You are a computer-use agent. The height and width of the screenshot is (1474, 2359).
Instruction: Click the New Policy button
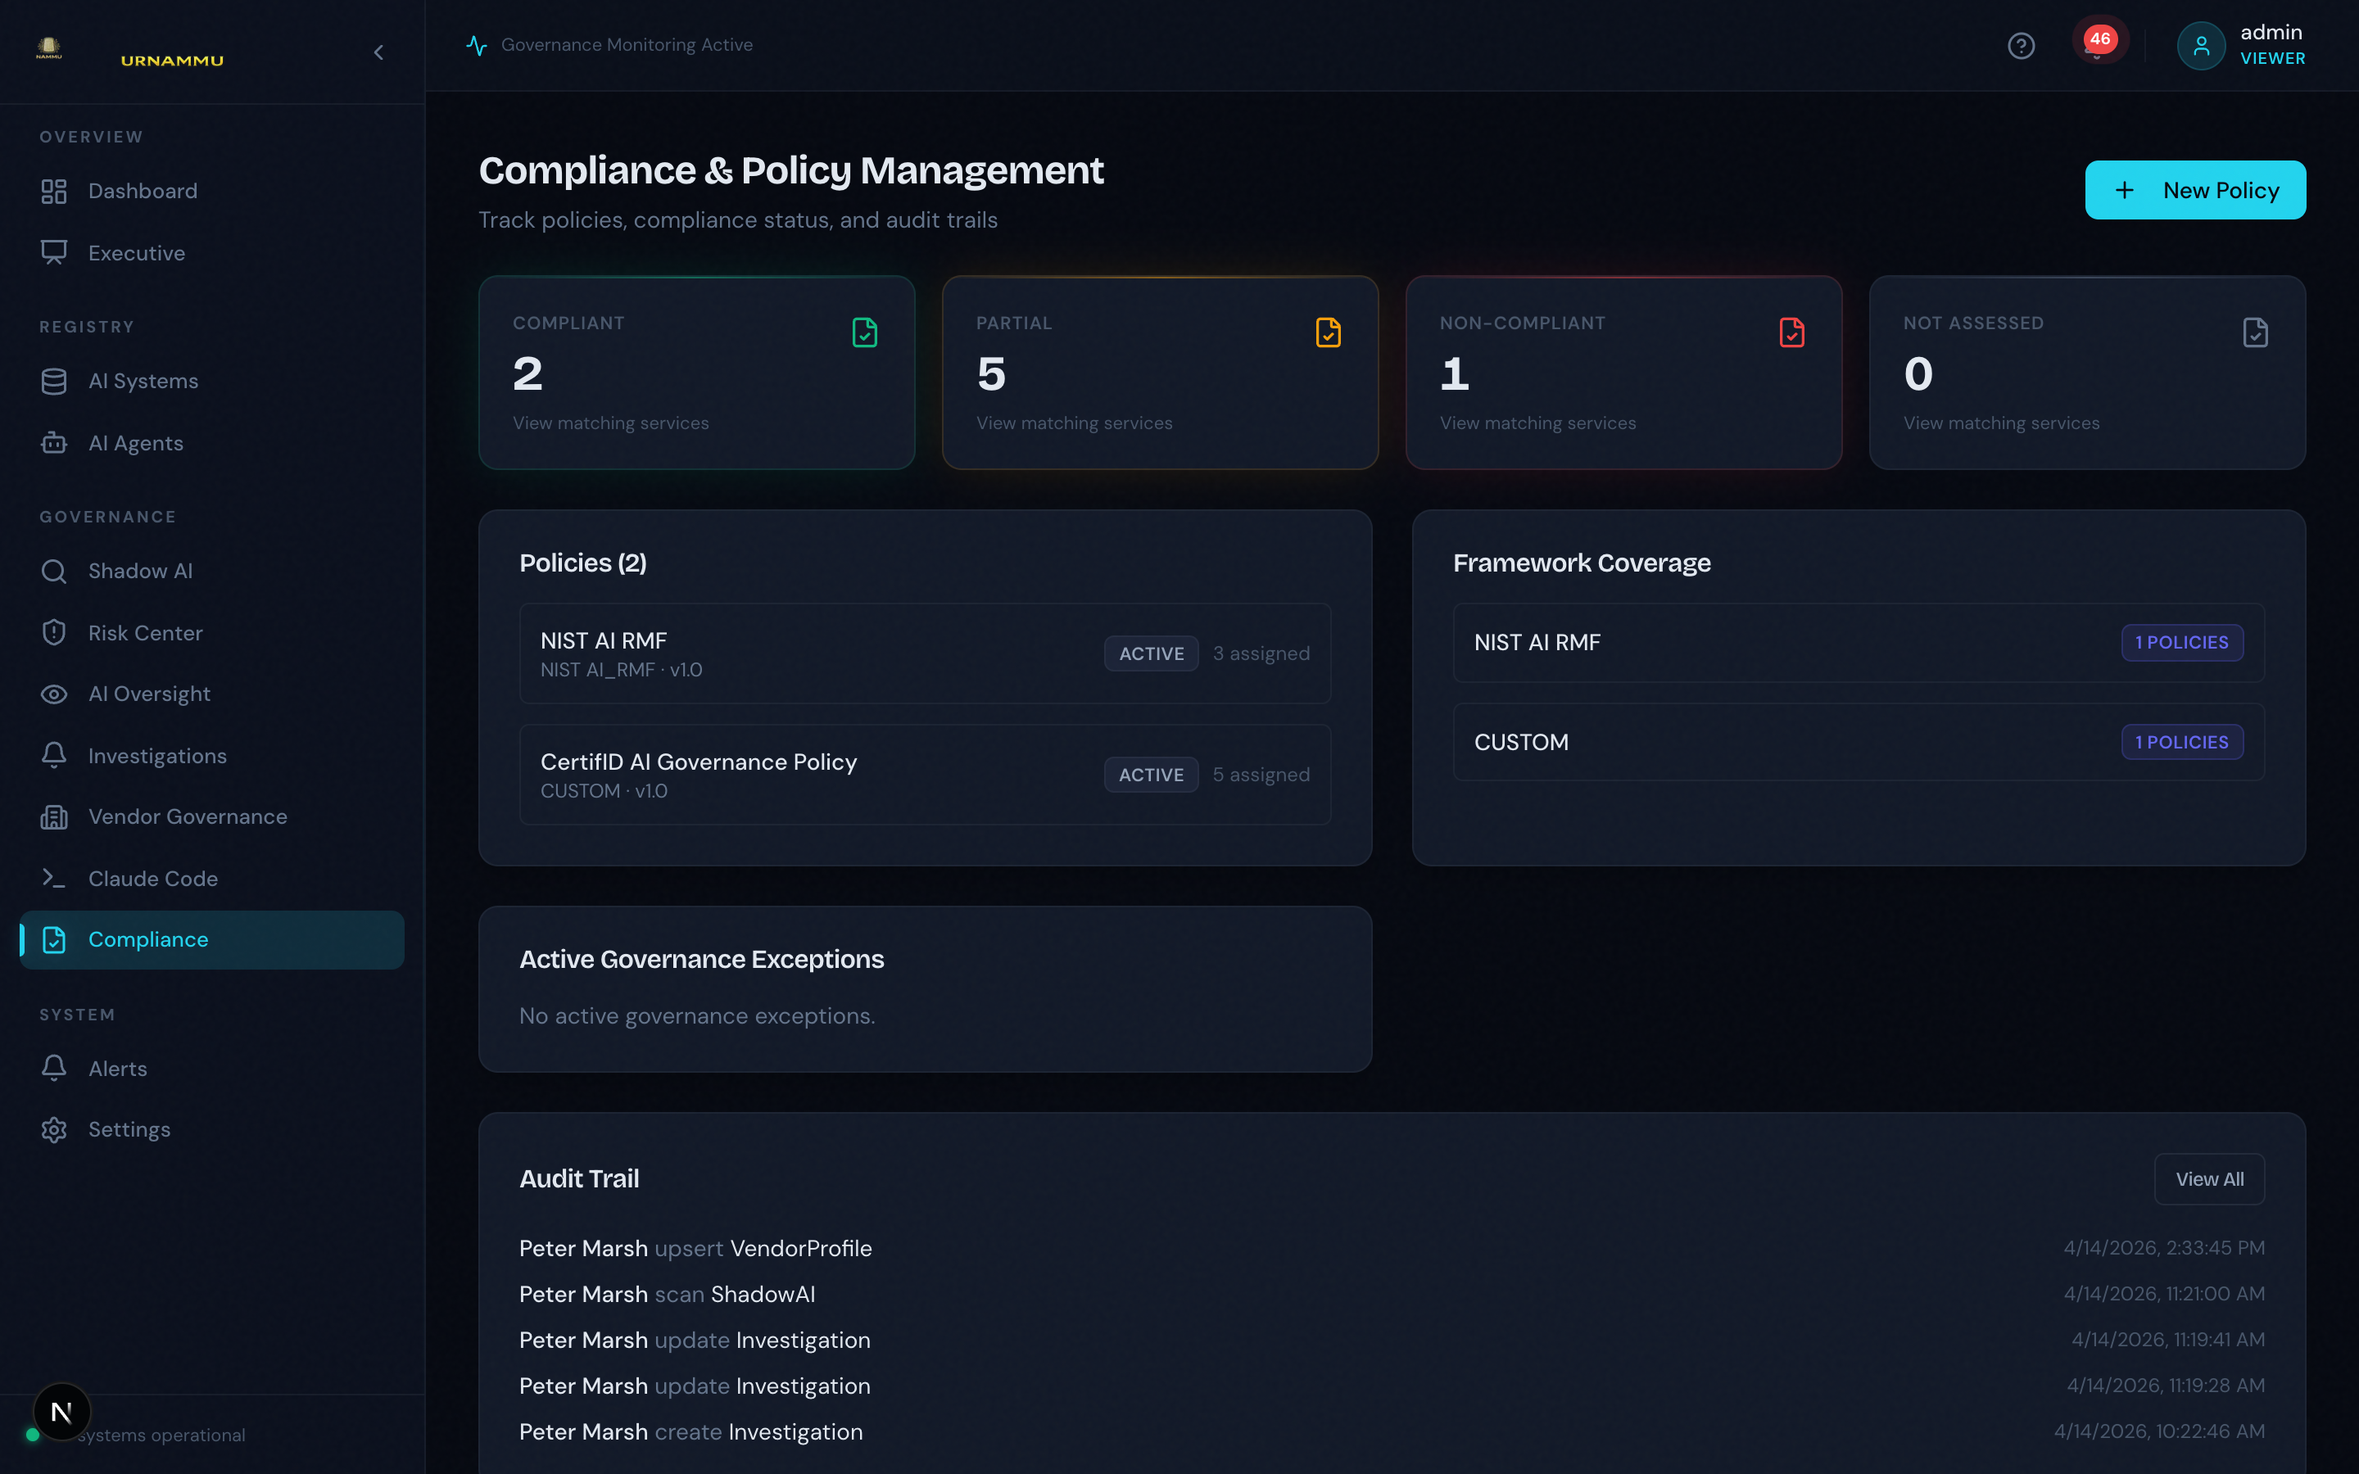coord(2195,189)
